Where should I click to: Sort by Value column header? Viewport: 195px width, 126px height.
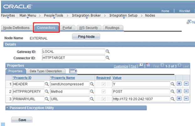(x=117, y=78)
